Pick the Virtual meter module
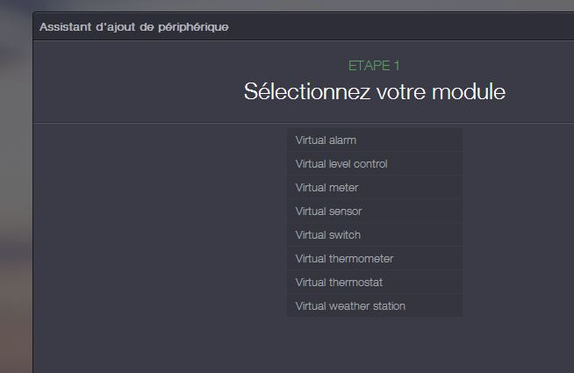Image resolution: width=574 pixels, height=373 pixels. [374, 188]
